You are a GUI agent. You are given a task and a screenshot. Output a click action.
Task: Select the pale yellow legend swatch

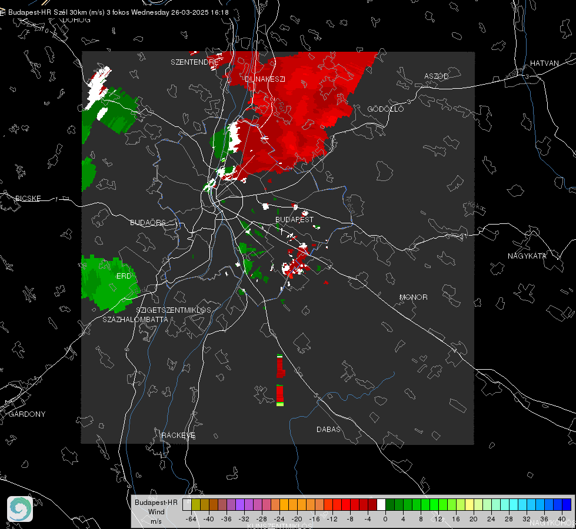[x=470, y=505]
